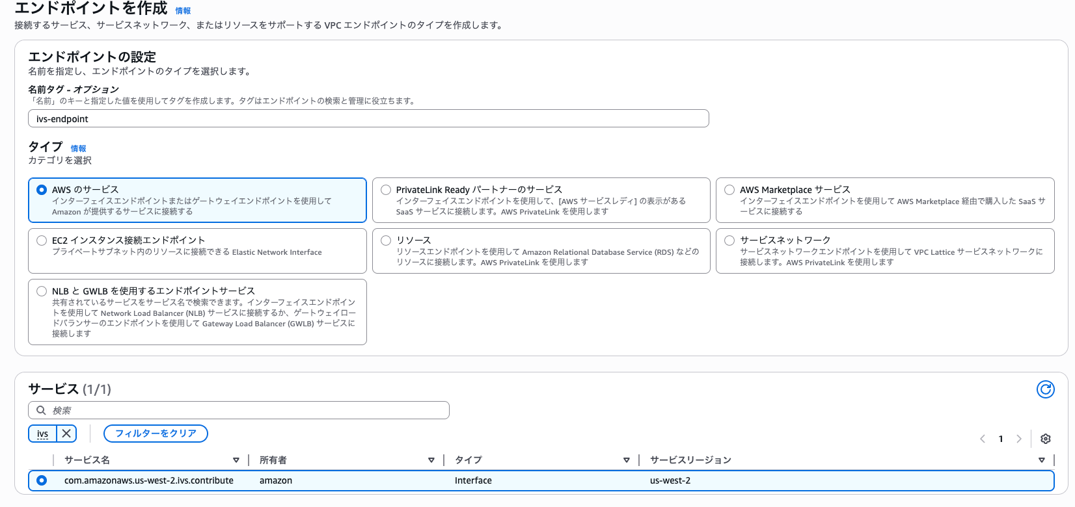Click the search magnifier icon
The height and width of the screenshot is (507, 1075).
(41, 410)
